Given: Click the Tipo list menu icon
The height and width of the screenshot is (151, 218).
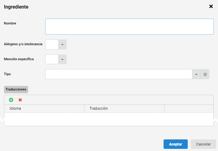Looking at the screenshot, I should pyautogui.click(x=205, y=74).
